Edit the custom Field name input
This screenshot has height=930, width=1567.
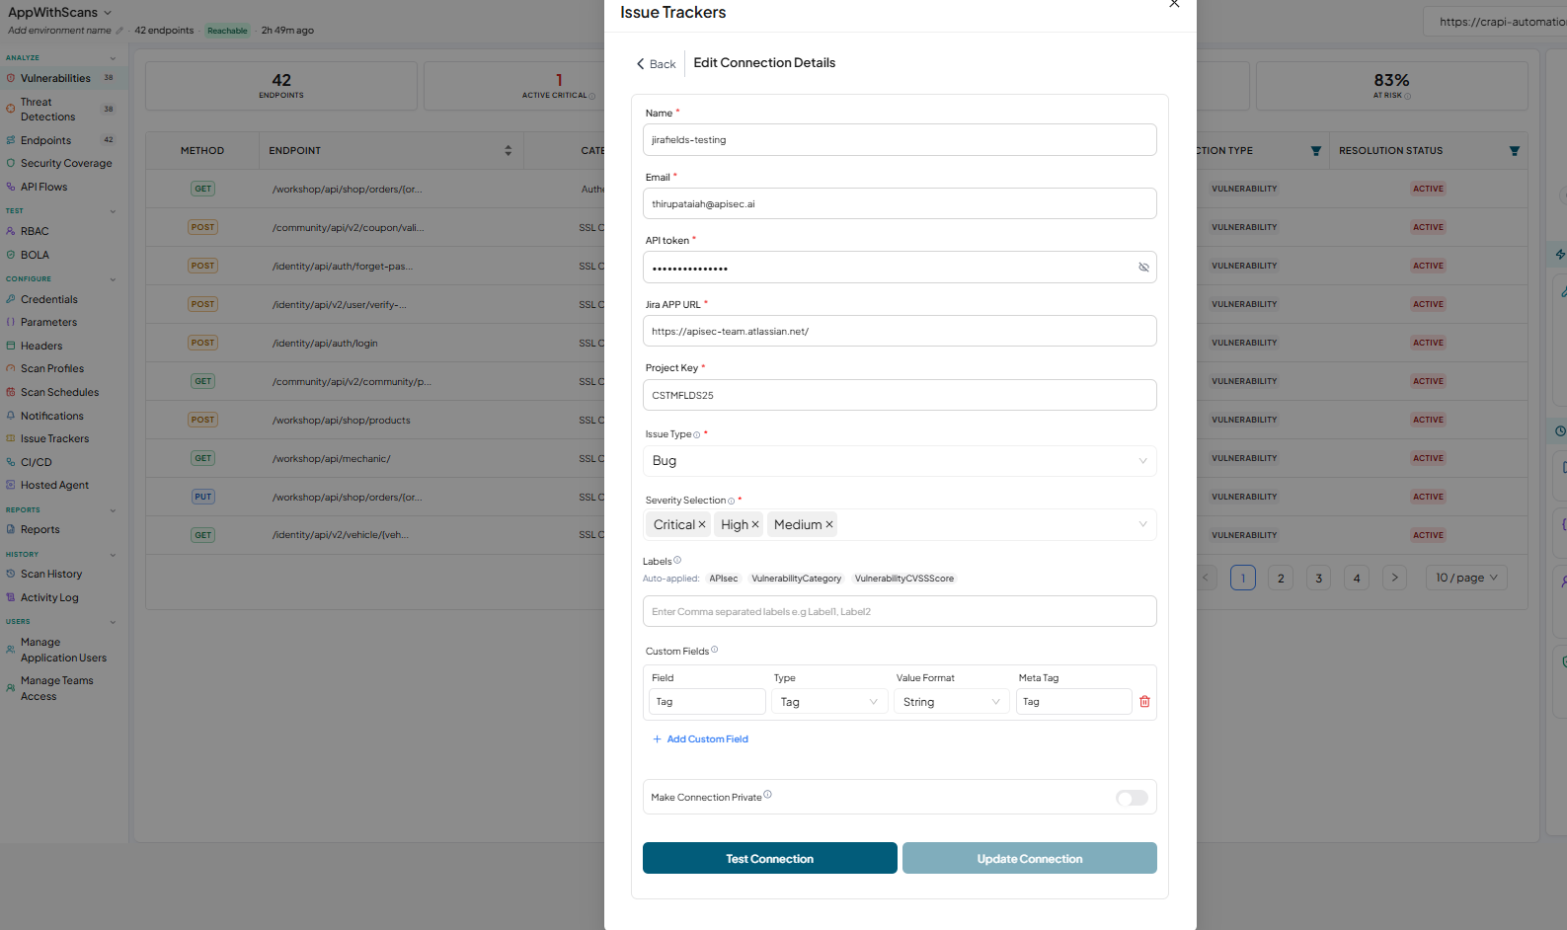(x=707, y=702)
